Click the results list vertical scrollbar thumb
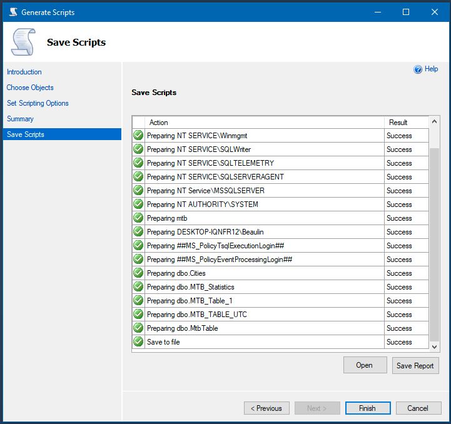451x424 pixels. tap(434, 245)
